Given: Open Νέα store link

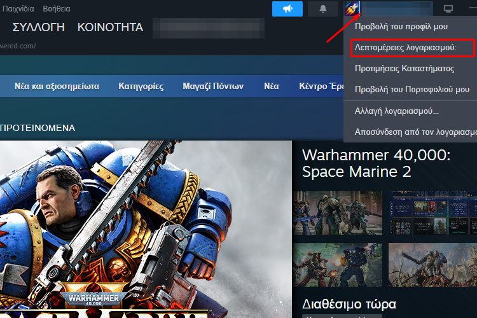Looking at the screenshot, I should click(272, 86).
